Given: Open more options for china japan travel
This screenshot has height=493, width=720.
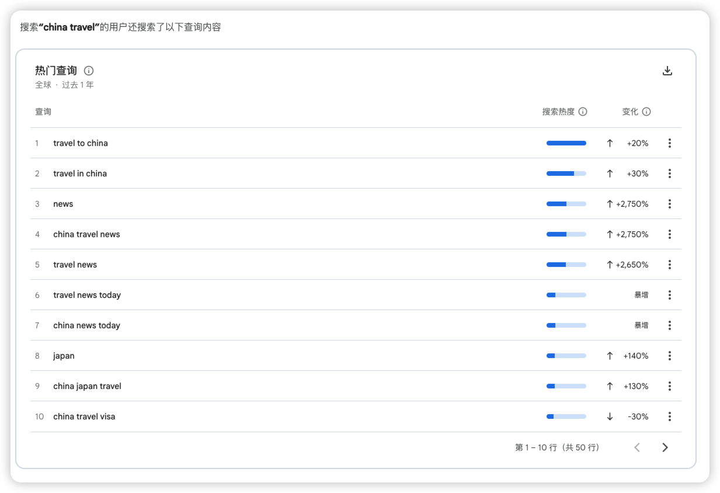Looking at the screenshot, I should coord(670,386).
